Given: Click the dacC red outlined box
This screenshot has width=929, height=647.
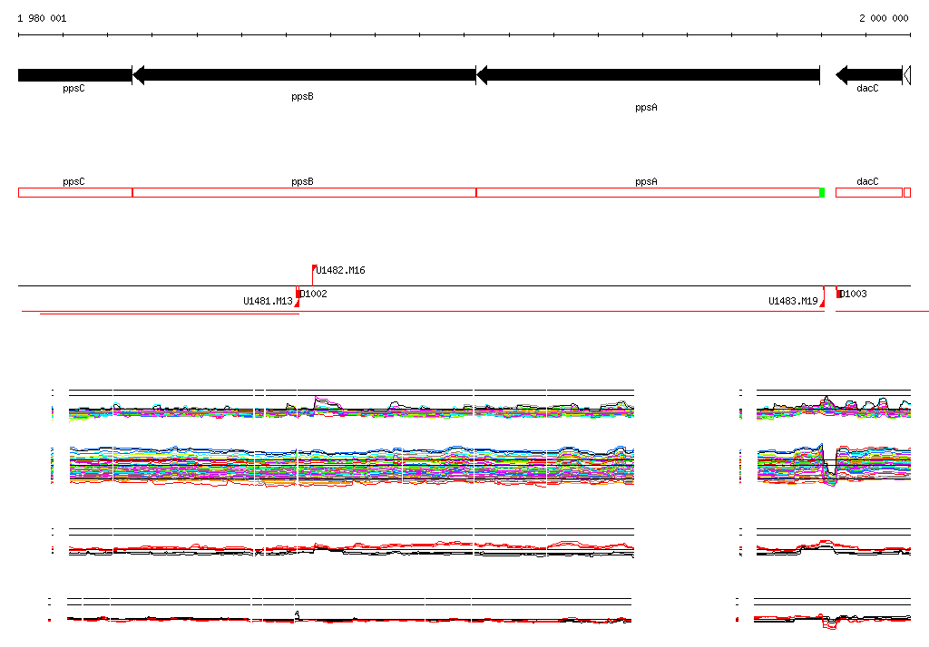Looking at the screenshot, I should 868,192.
